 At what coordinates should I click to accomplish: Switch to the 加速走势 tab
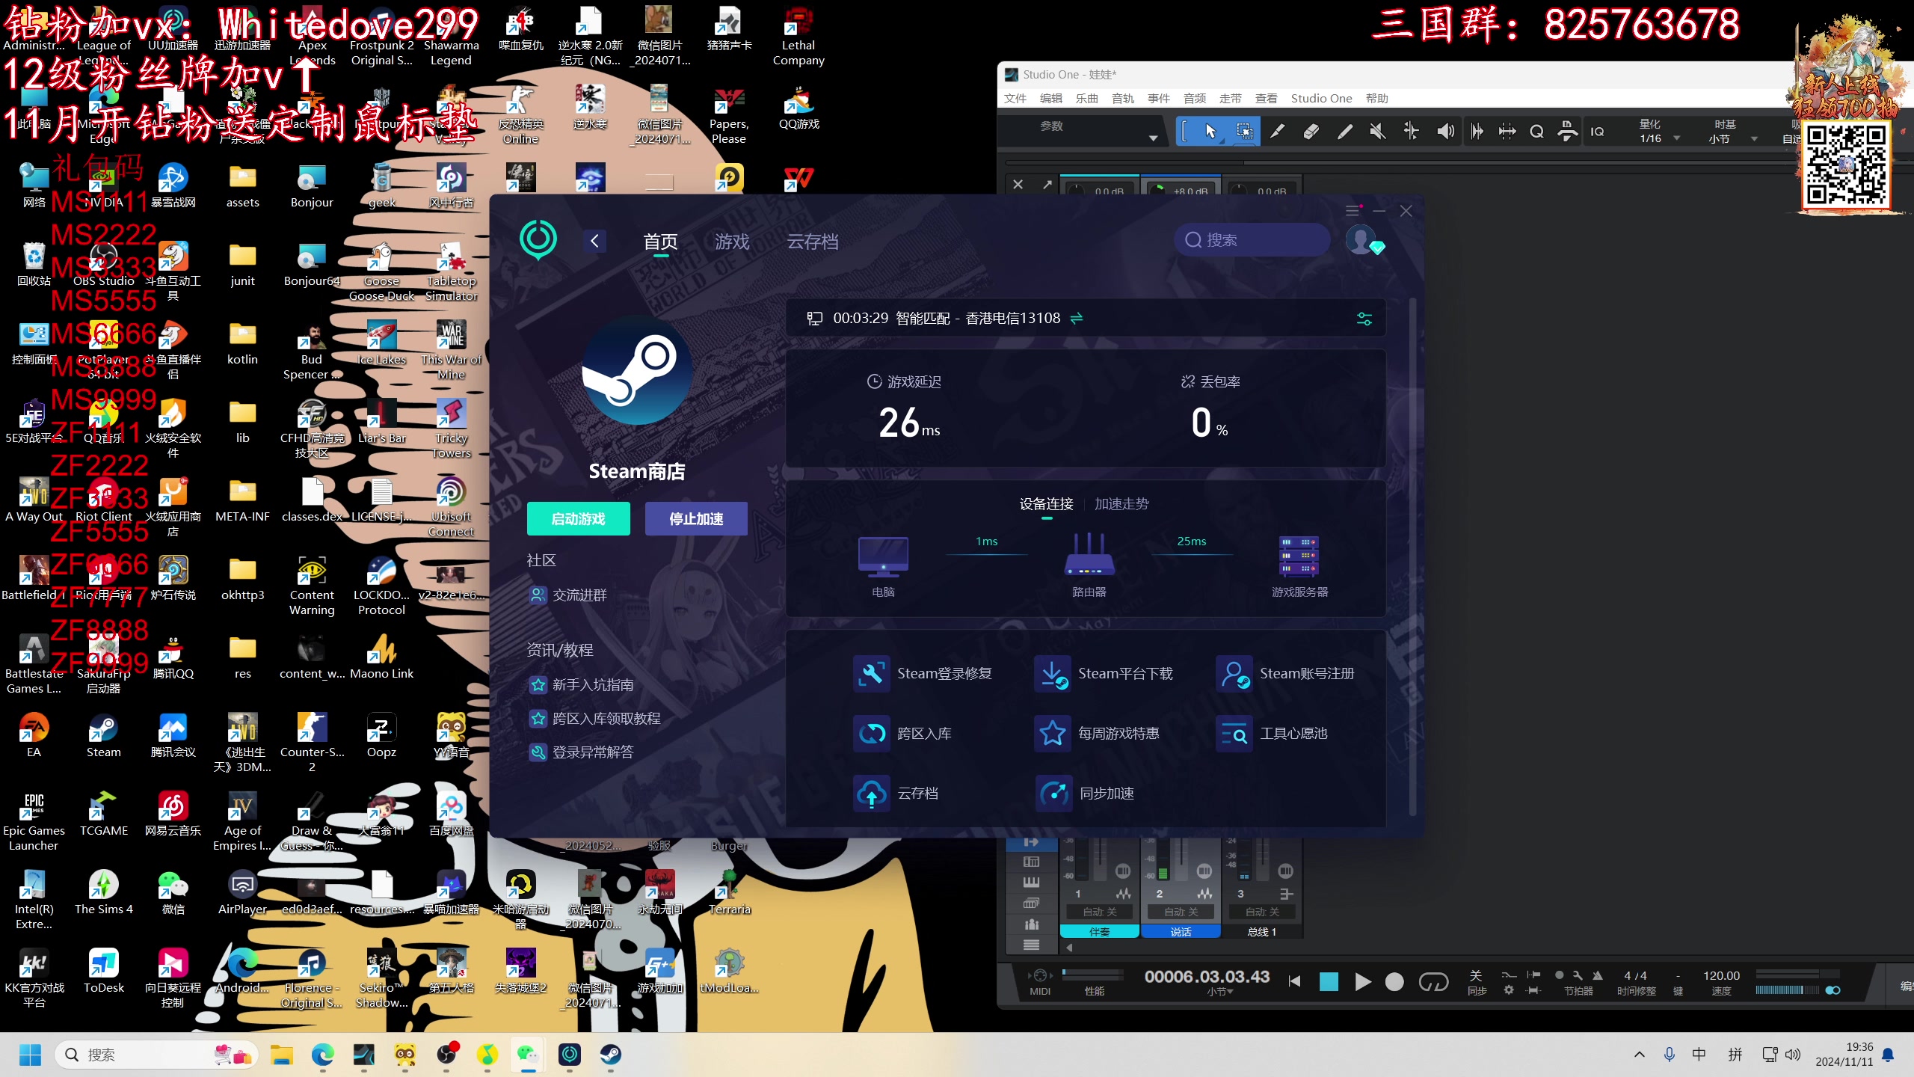pyautogui.click(x=1121, y=503)
